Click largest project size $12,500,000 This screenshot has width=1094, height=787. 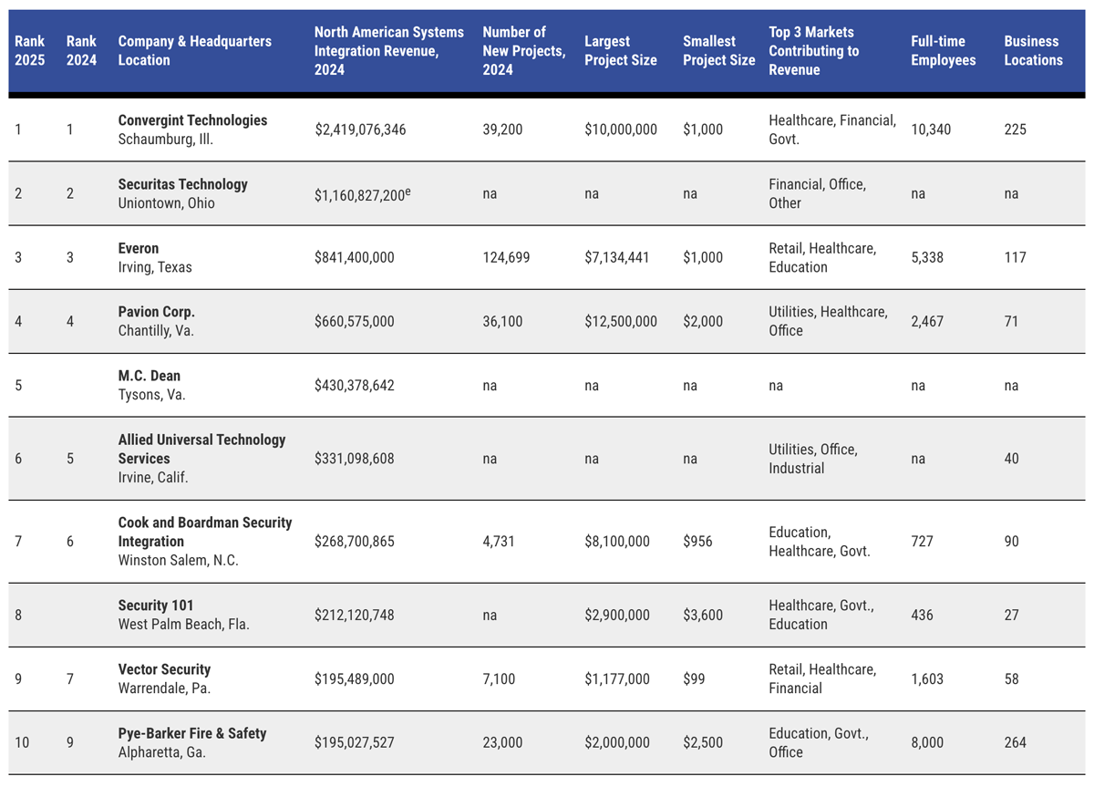pos(621,322)
